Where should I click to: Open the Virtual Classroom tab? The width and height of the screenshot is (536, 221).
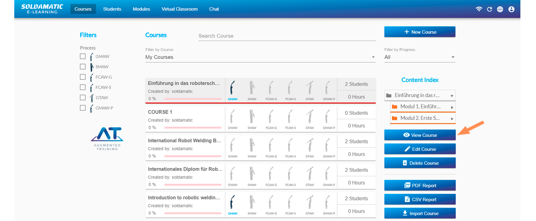pyautogui.click(x=180, y=9)
